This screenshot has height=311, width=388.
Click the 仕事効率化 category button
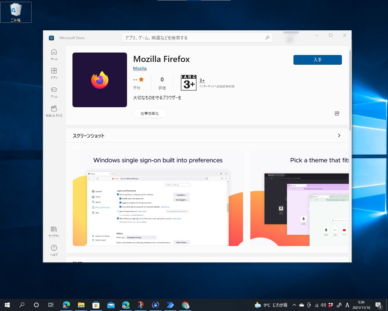[149, 113]
